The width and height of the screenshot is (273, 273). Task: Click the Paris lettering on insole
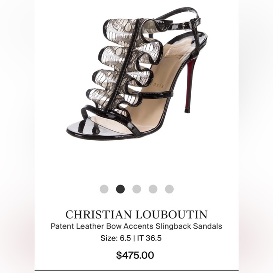[x=157, y=84]
